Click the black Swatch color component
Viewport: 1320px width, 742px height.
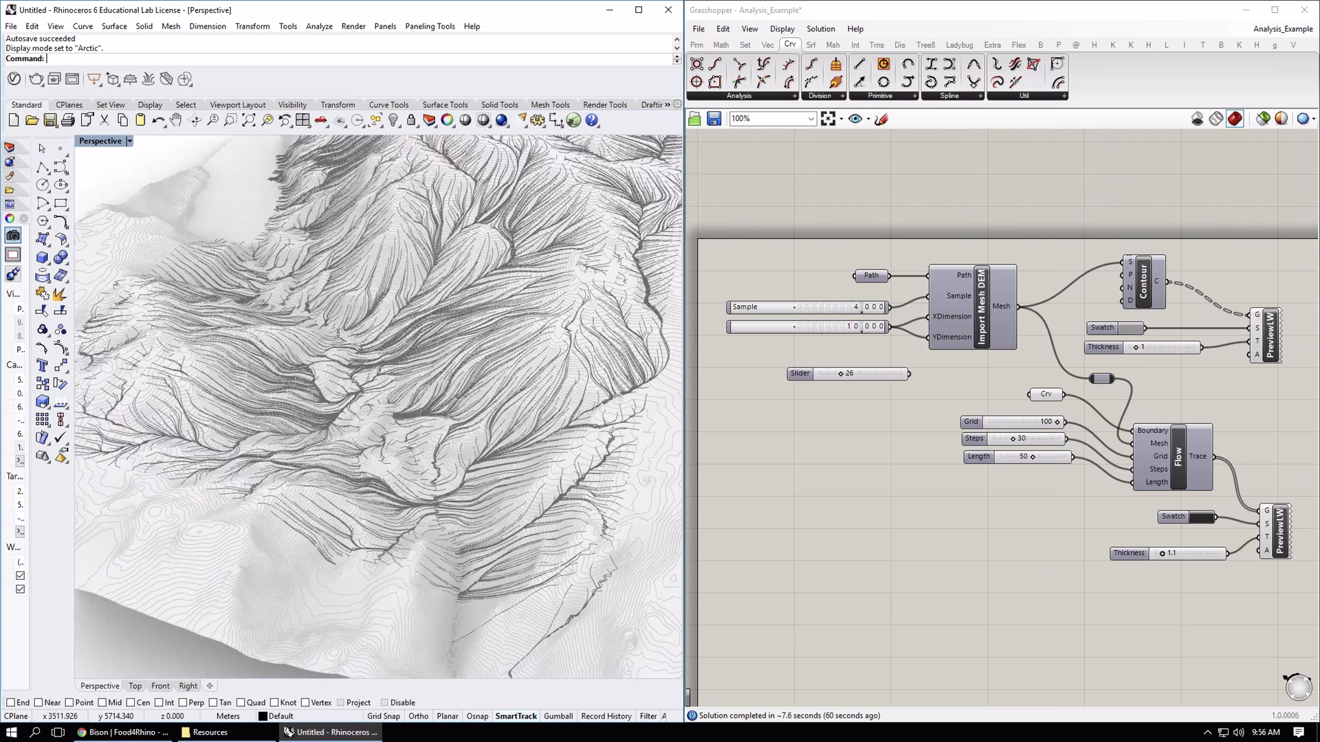[1187, 517]
